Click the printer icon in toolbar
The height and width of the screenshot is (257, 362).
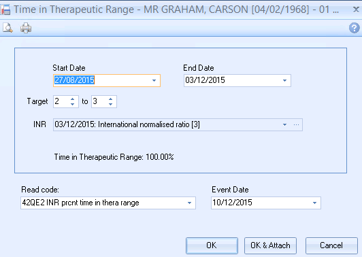(x=26, y=28)
